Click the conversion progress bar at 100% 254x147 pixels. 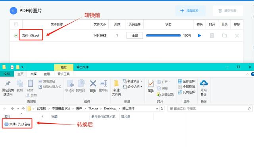point(163,36)
